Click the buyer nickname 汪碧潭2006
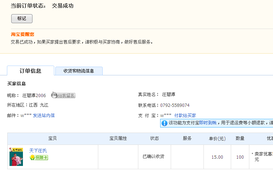Image resolution: width=273 pixels, height=196 pixels. pyautogui.click(x=34, y=96)
